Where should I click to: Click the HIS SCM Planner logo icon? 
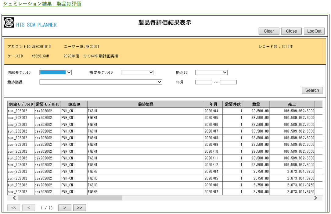click(9, 23)
